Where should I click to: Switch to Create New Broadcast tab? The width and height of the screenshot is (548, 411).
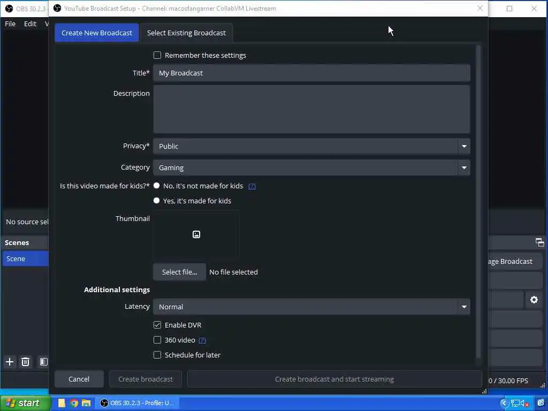click(x=97, y=33)
